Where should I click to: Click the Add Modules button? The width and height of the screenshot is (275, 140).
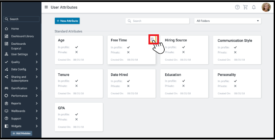click(x=21, y=133)
